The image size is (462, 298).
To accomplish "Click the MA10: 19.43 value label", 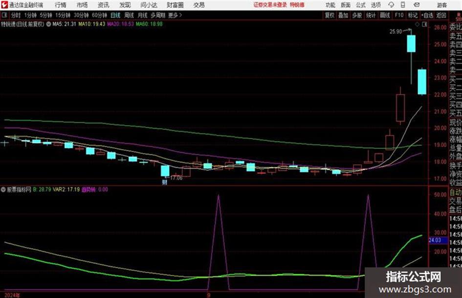I will click(91, 24).
